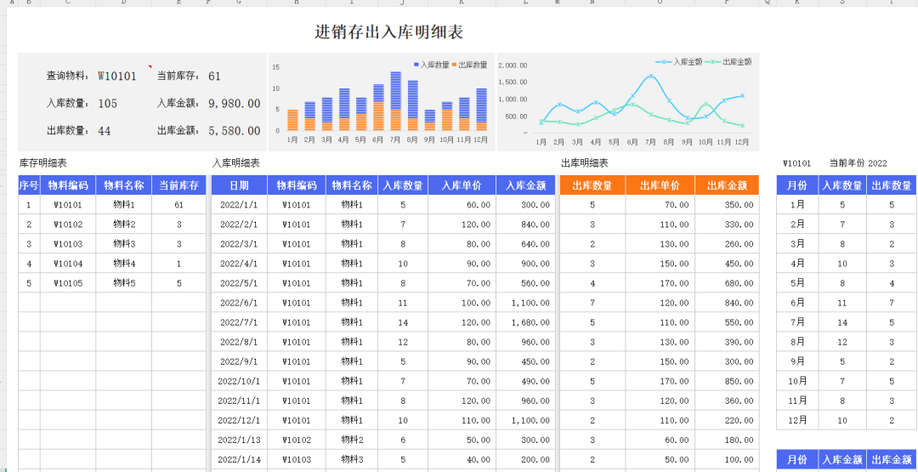918x472 pixels.
Task: Select date cell 2022/1/13
Action: tap(239, 441)
